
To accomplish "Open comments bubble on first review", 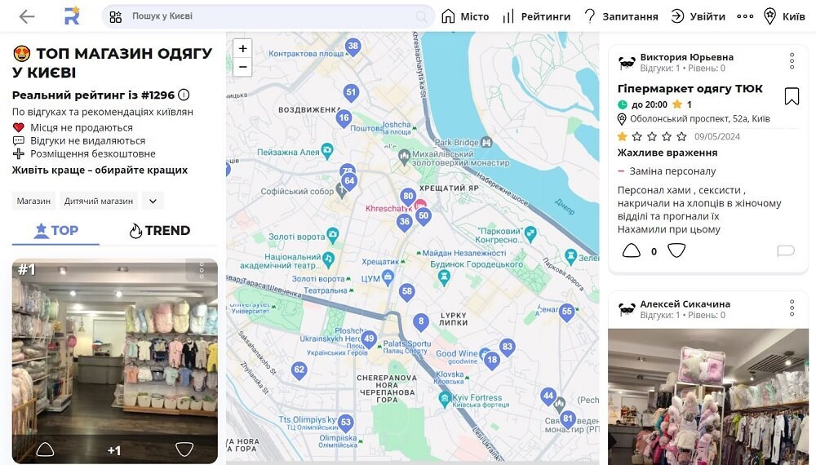I will (786, 251).
